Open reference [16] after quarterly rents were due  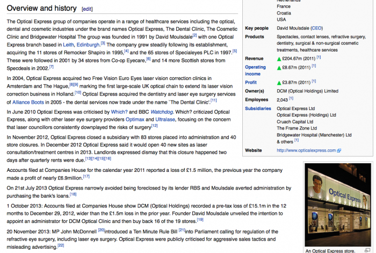(x=108, y=158)
